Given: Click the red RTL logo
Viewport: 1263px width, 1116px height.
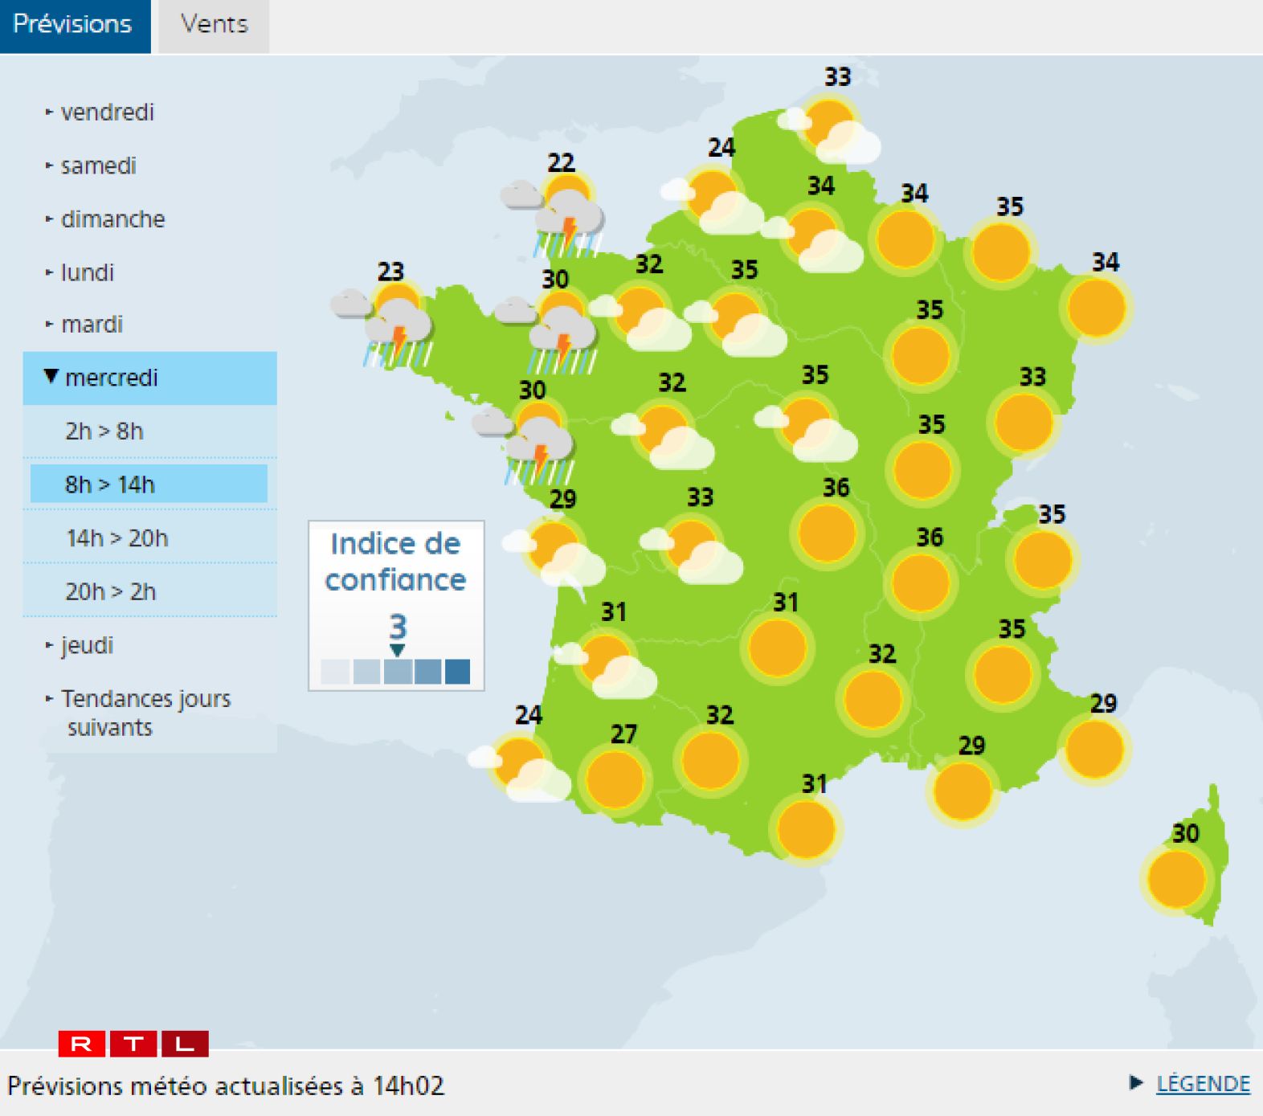Looking at the screenshot, I should tap(133, 1044).
